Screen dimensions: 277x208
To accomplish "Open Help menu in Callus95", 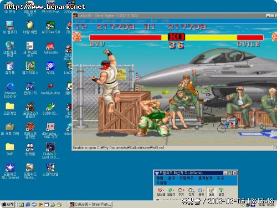I will 165,21.
